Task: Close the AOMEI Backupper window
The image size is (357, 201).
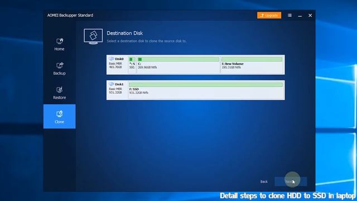Action: pos(310,16)
